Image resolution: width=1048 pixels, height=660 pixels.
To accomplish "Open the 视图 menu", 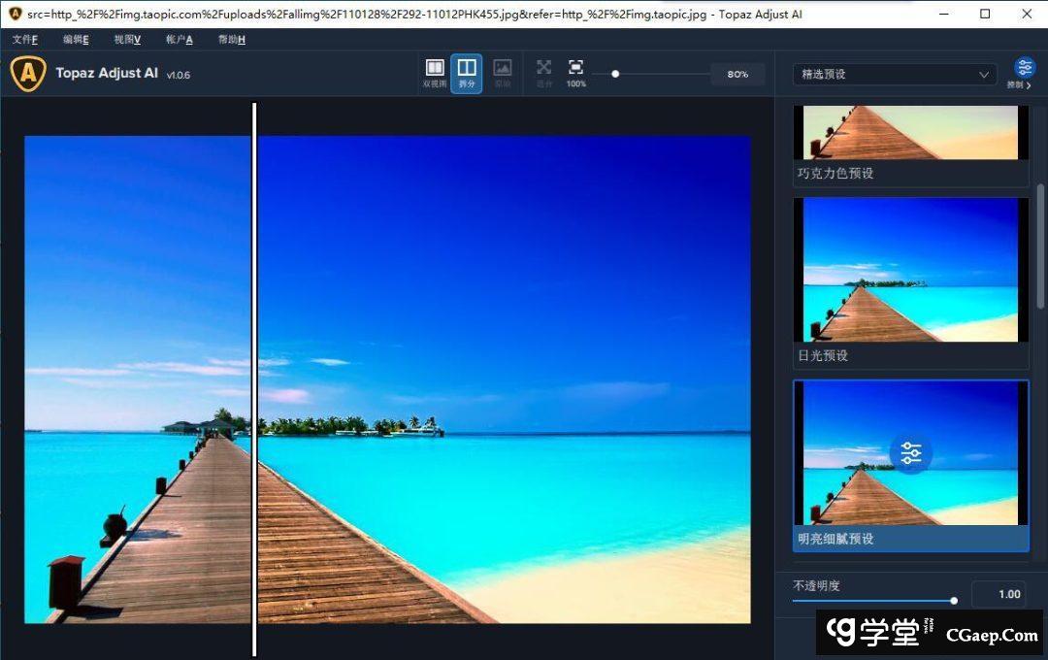I will [125, 40].
